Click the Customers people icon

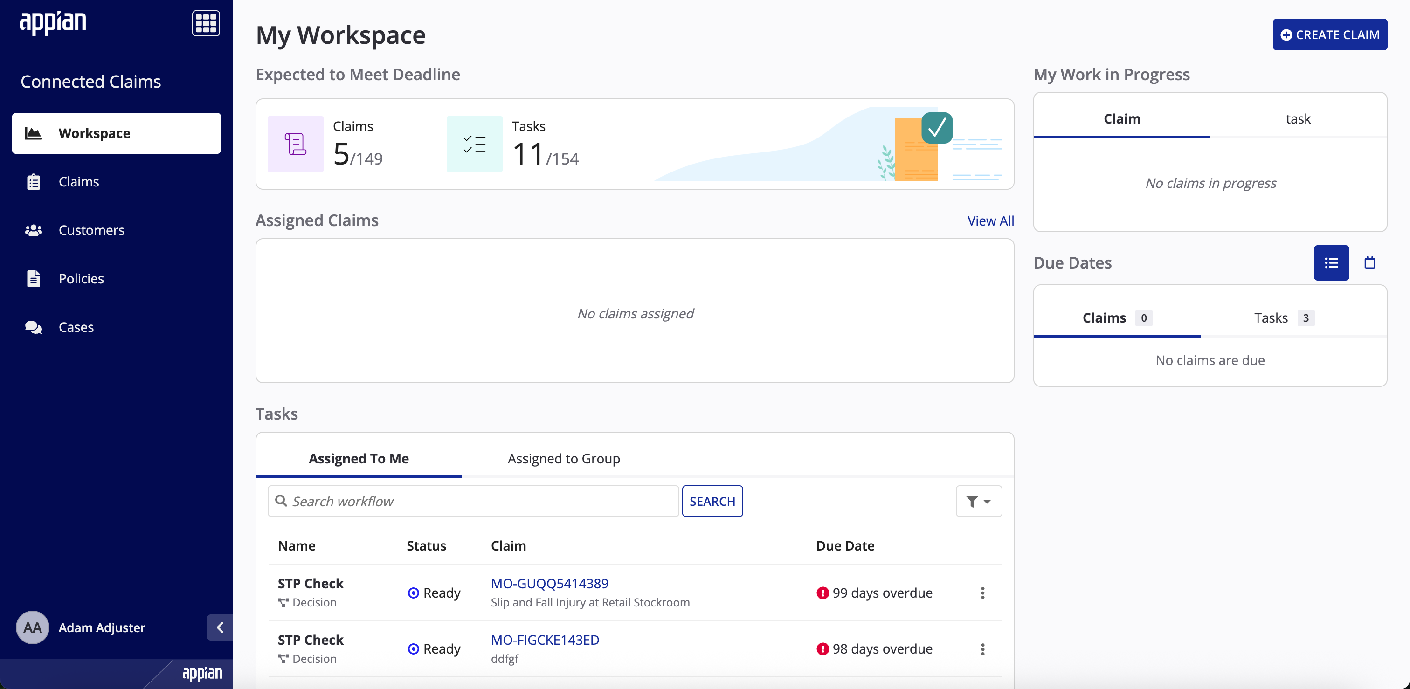coord(34,230)
